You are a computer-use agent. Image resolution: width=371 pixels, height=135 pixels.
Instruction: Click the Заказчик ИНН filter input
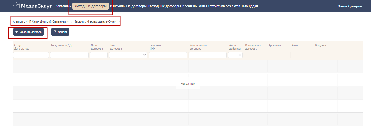(168, 55)
